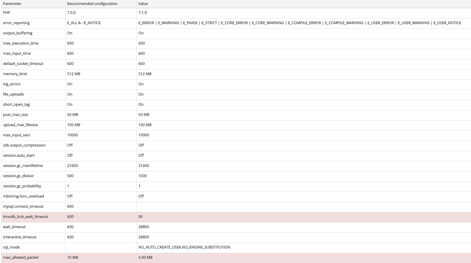
Task: Select the memory_limit value 512 MB
Action: 145,74
